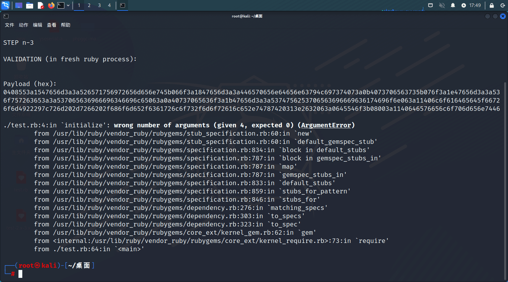Click the hex payload line starting 6f6d4922
This screenshot has width=508, height=282.
(252, 109)
